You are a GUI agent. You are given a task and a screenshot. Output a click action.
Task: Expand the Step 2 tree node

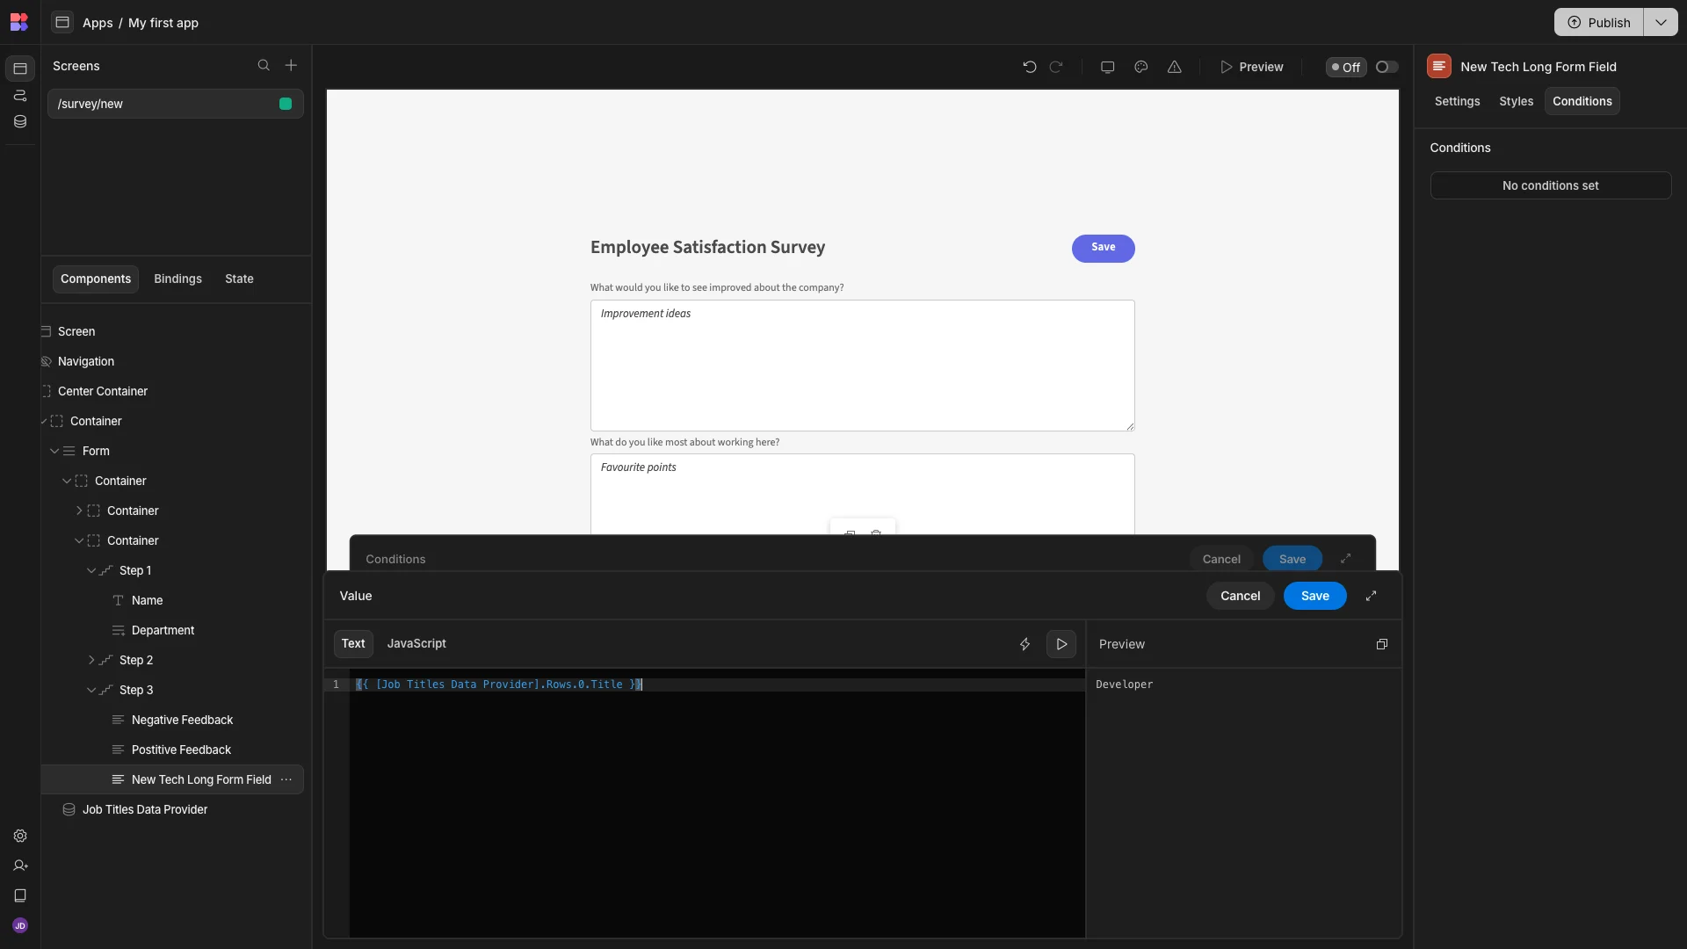tap(91, 660)
